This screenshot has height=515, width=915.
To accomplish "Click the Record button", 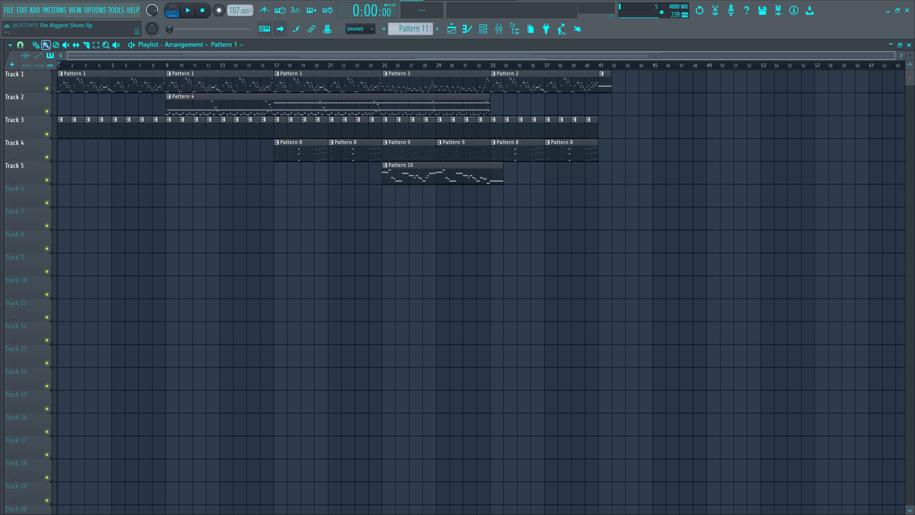I will pos(219,10).
